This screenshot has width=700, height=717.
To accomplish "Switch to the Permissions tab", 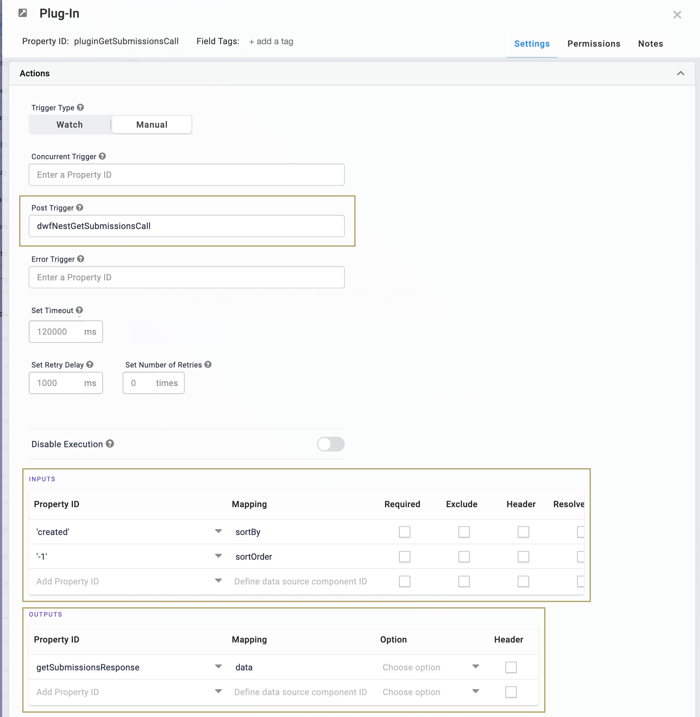I will [x=594, y=44].
